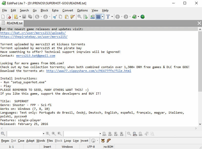The width and height of the screenshot is (202, 149).
Task: Redo the edit with the right circular arrow icon
Action: pos(46,17)
